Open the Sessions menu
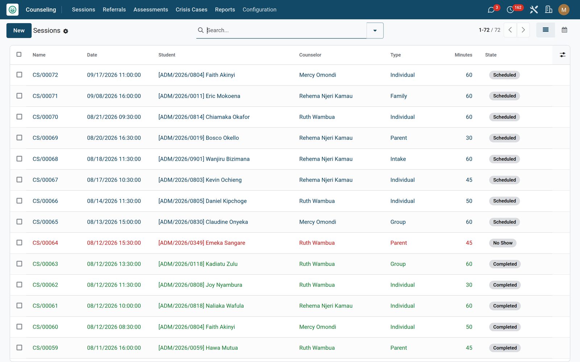This screenshot has height=362, width=580. pos(83,10)
